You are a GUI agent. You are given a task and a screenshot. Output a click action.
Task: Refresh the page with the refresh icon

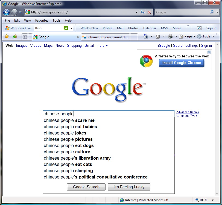click(142, 12)
